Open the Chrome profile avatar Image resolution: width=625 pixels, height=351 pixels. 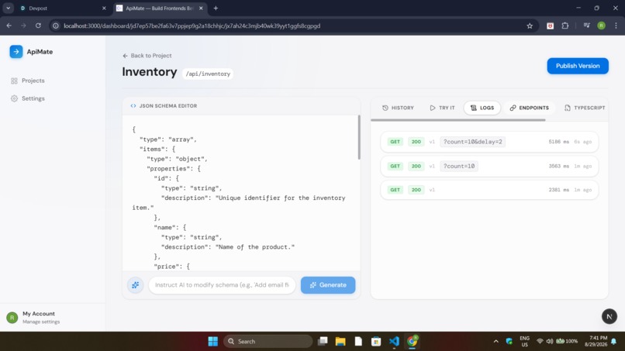[602, 26]
